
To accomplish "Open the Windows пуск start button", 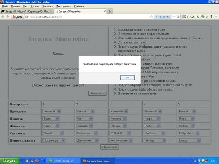I will [10, 161].
